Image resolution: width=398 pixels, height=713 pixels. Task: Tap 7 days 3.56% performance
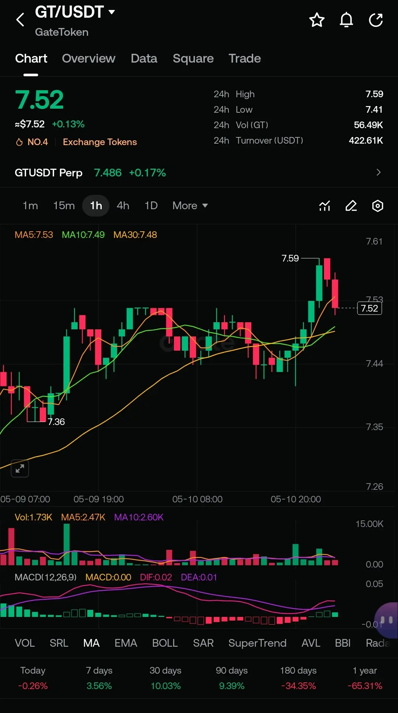(x=99, y=678)
